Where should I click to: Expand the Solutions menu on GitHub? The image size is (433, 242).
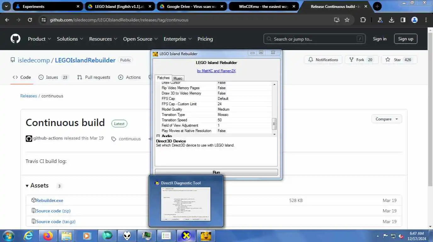click(x=70, y=39)
